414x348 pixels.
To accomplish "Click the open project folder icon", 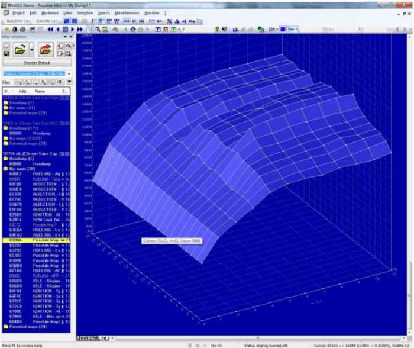I will coord(20,49).
